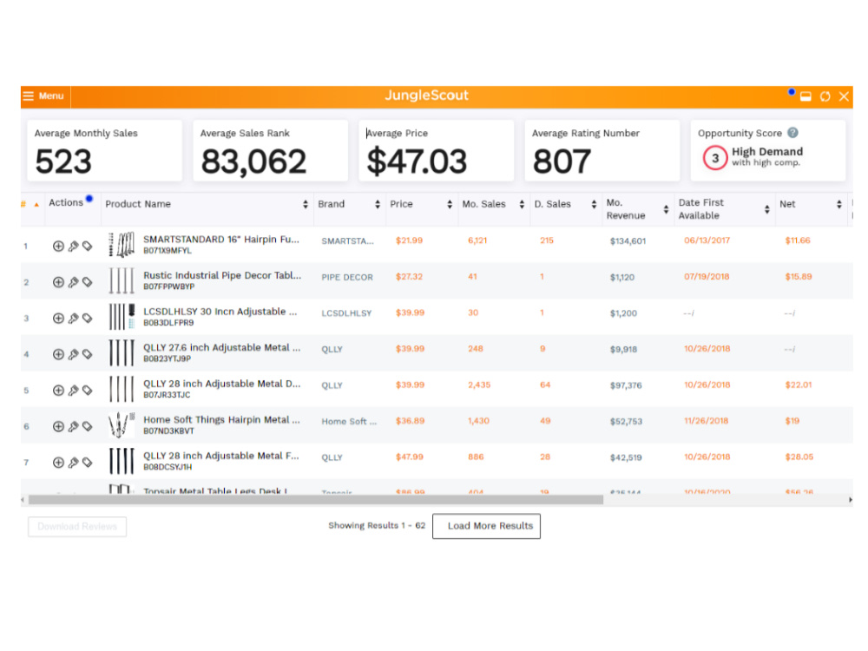Click pin icon in Home Soft Things row
The height and width of the screenshot is (651, 868).
click(73, 426)
